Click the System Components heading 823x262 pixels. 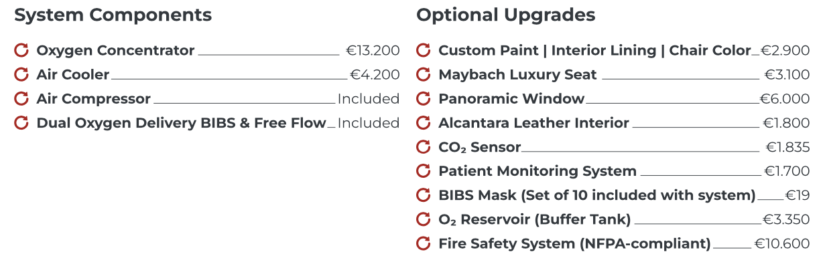click(113, 15)
